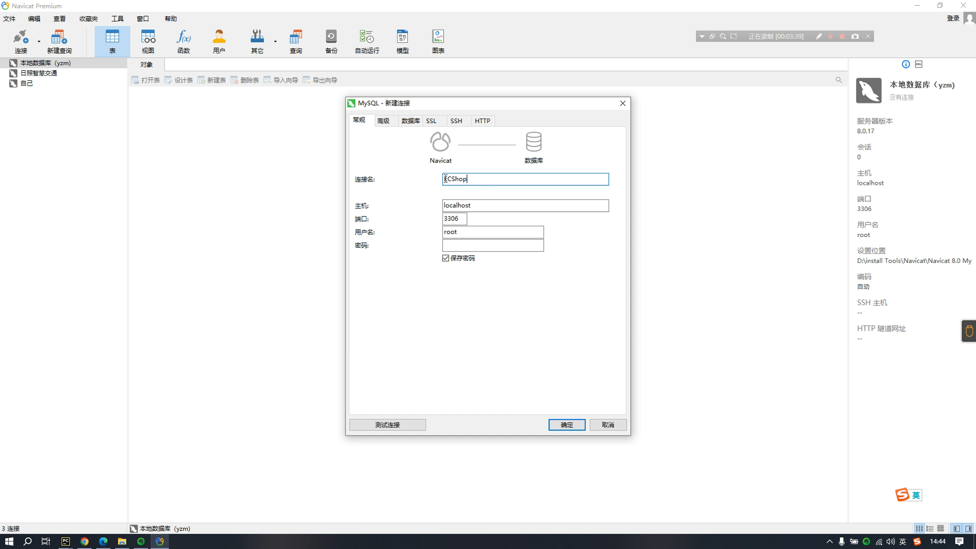Open the Function (函数) toolbar icon
Screen dimensions: 976x549
tap(184, 41)
